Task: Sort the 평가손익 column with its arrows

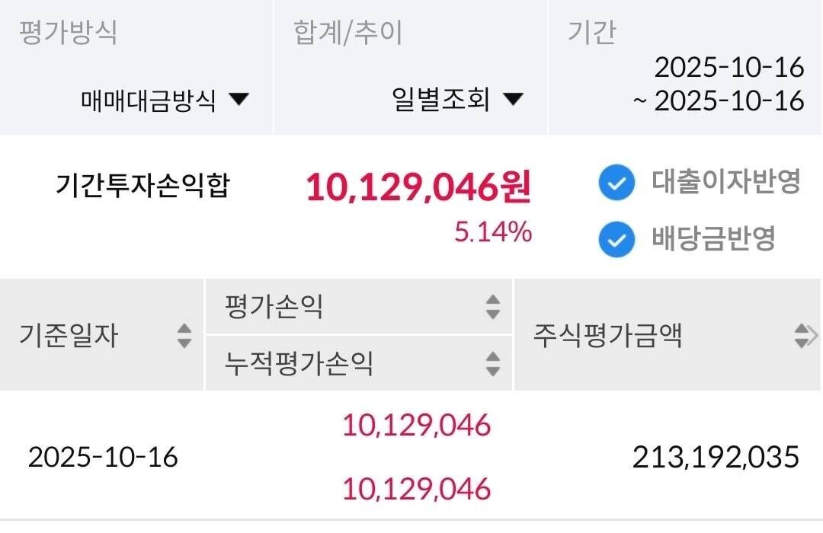Action: (494, 308)
